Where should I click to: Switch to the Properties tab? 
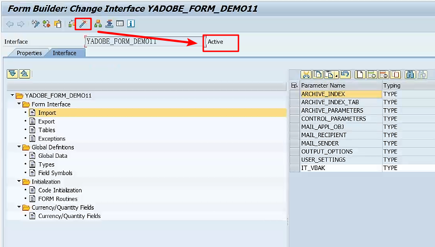(x=28, y=53)
